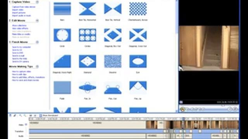The image size is (248, 139).
Task: Click the preview monitor seek bar
Action: click(x=209, y=105)
